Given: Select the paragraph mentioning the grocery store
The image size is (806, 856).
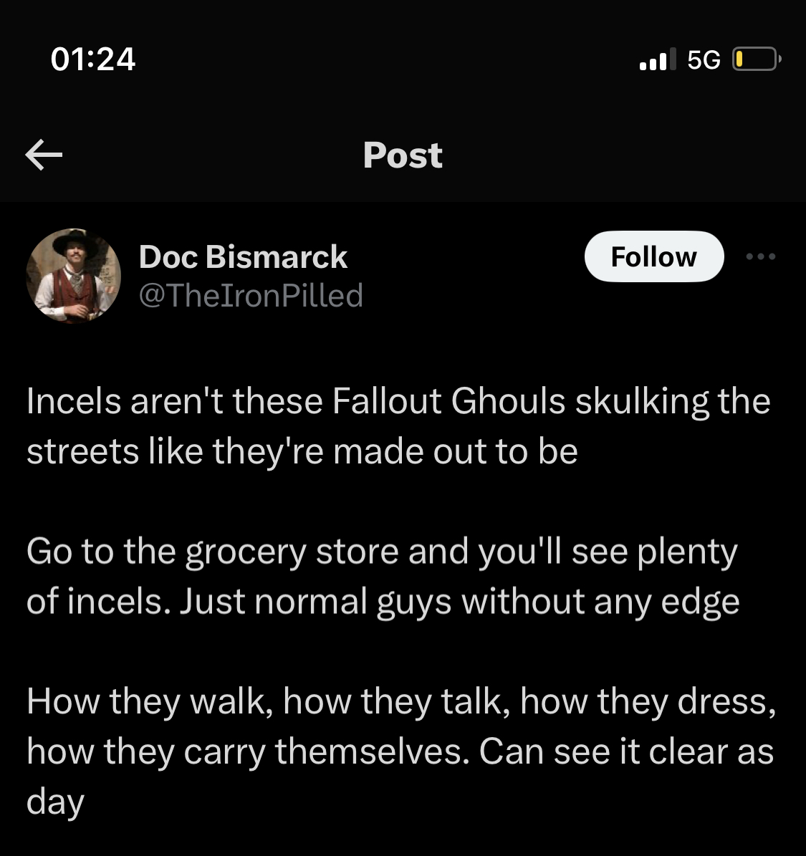Looking at the screenshot, I should click(x=383, y=577).
